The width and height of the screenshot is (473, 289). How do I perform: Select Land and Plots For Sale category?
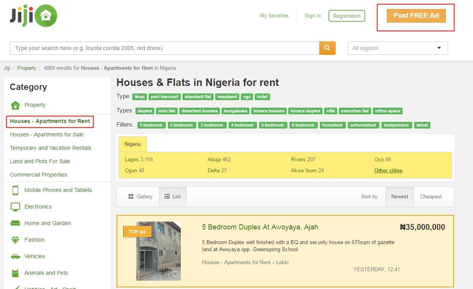coord(40,162)
